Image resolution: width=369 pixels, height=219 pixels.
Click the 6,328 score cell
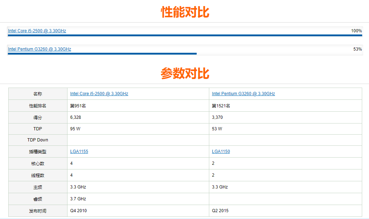(x=75, y=117)
